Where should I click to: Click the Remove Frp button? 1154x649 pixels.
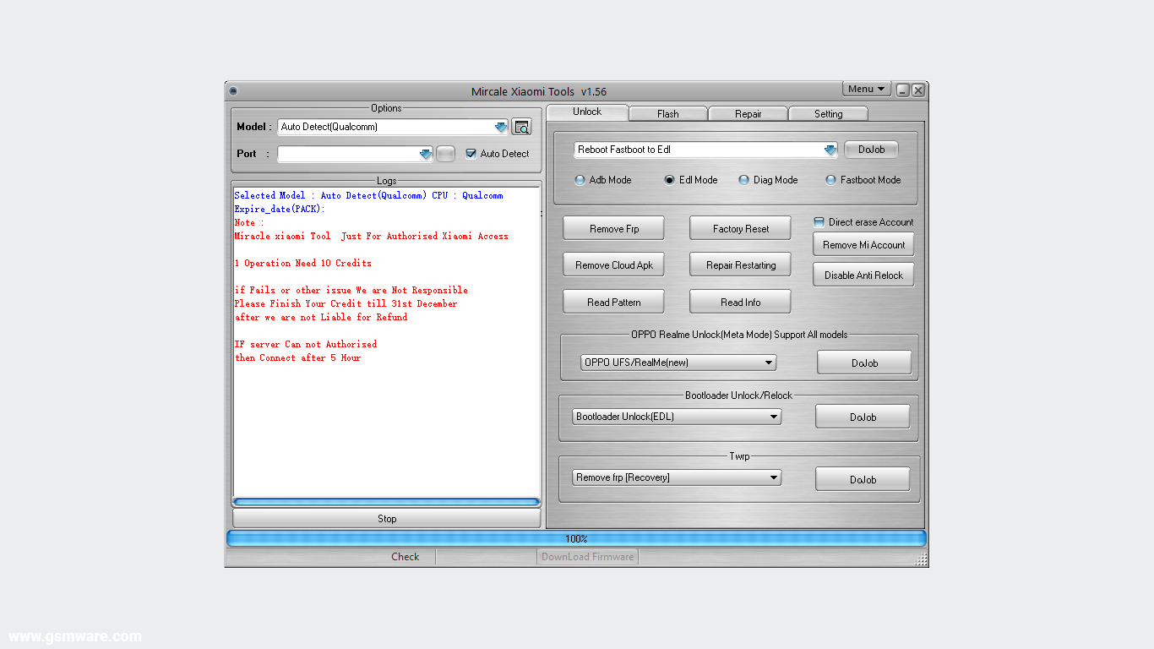[614, 229]
